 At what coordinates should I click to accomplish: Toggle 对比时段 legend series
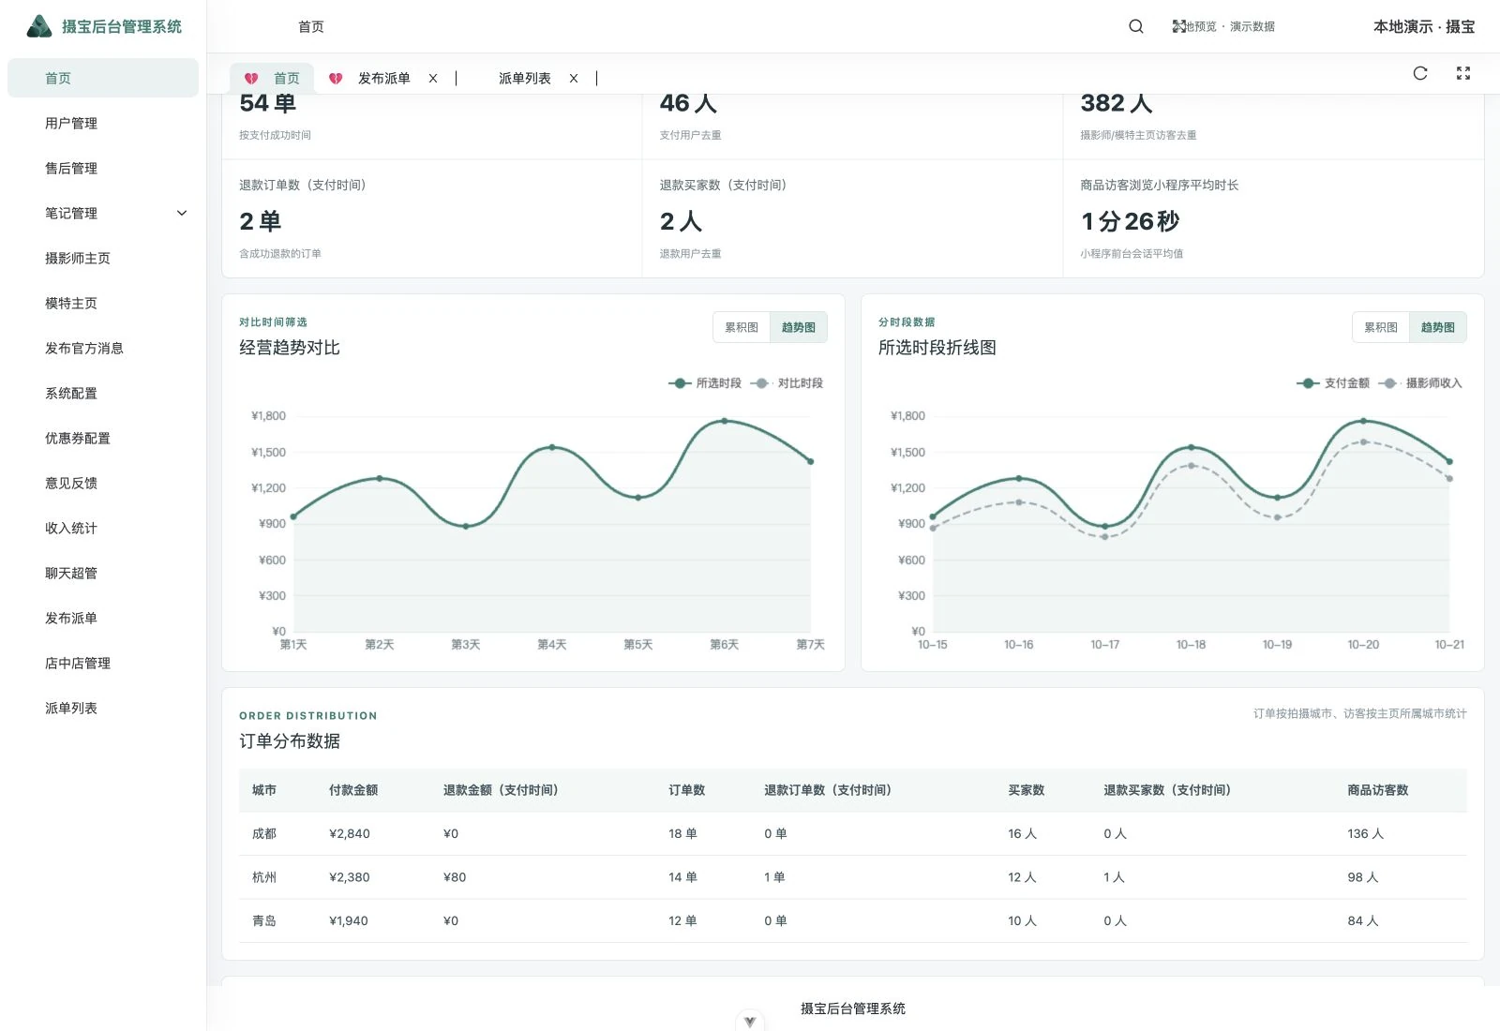point(786,382)
